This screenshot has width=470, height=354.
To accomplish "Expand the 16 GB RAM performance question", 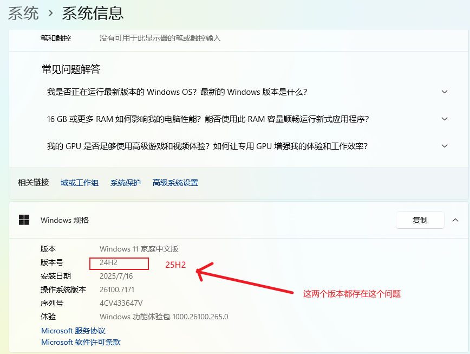I will 445,119.
